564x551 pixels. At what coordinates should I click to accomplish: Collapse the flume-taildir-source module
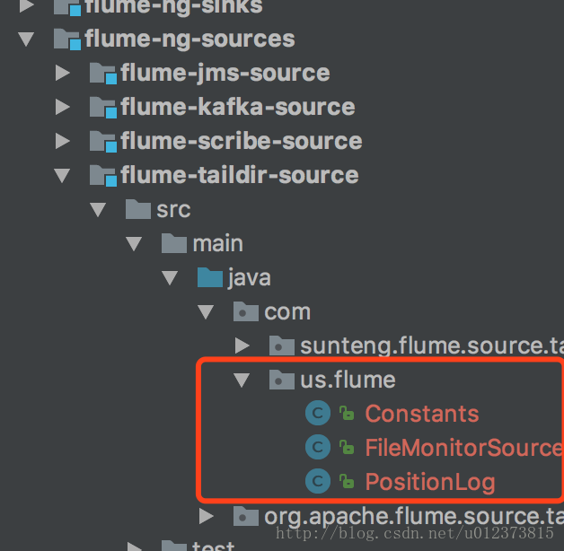pos(62,175)
